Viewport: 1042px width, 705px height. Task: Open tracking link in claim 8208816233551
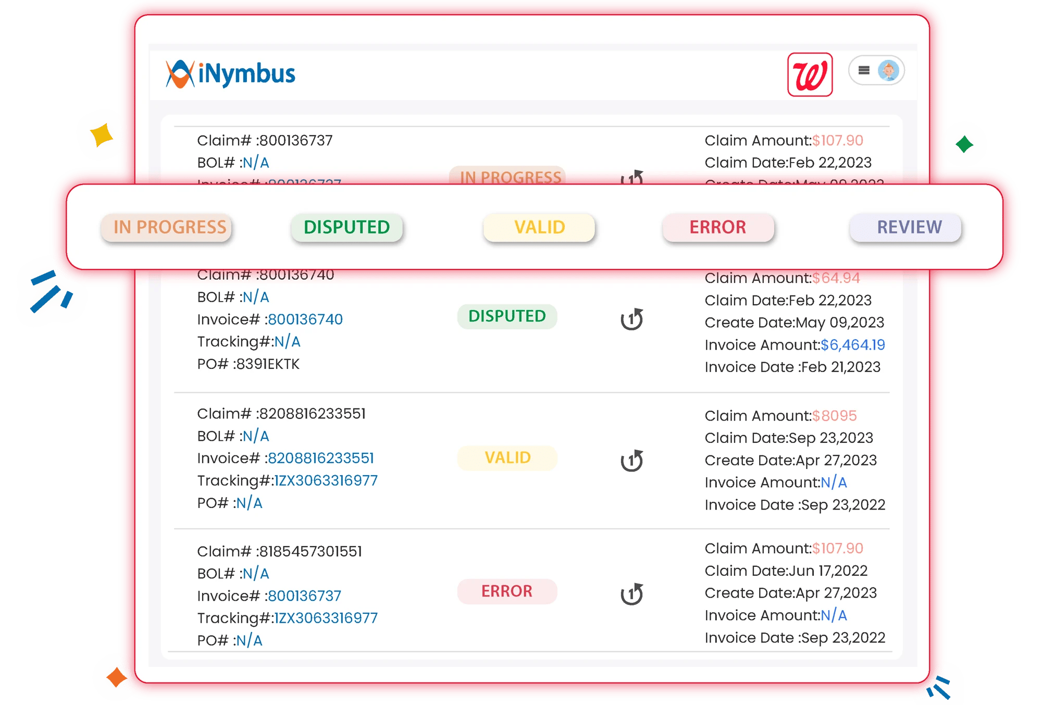pyautogui.click(x=326, y=480)
